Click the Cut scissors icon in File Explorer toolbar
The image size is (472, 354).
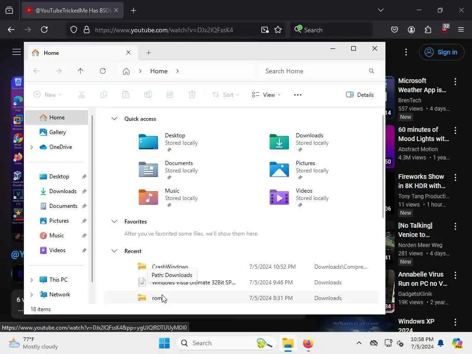tap(82, 95)
